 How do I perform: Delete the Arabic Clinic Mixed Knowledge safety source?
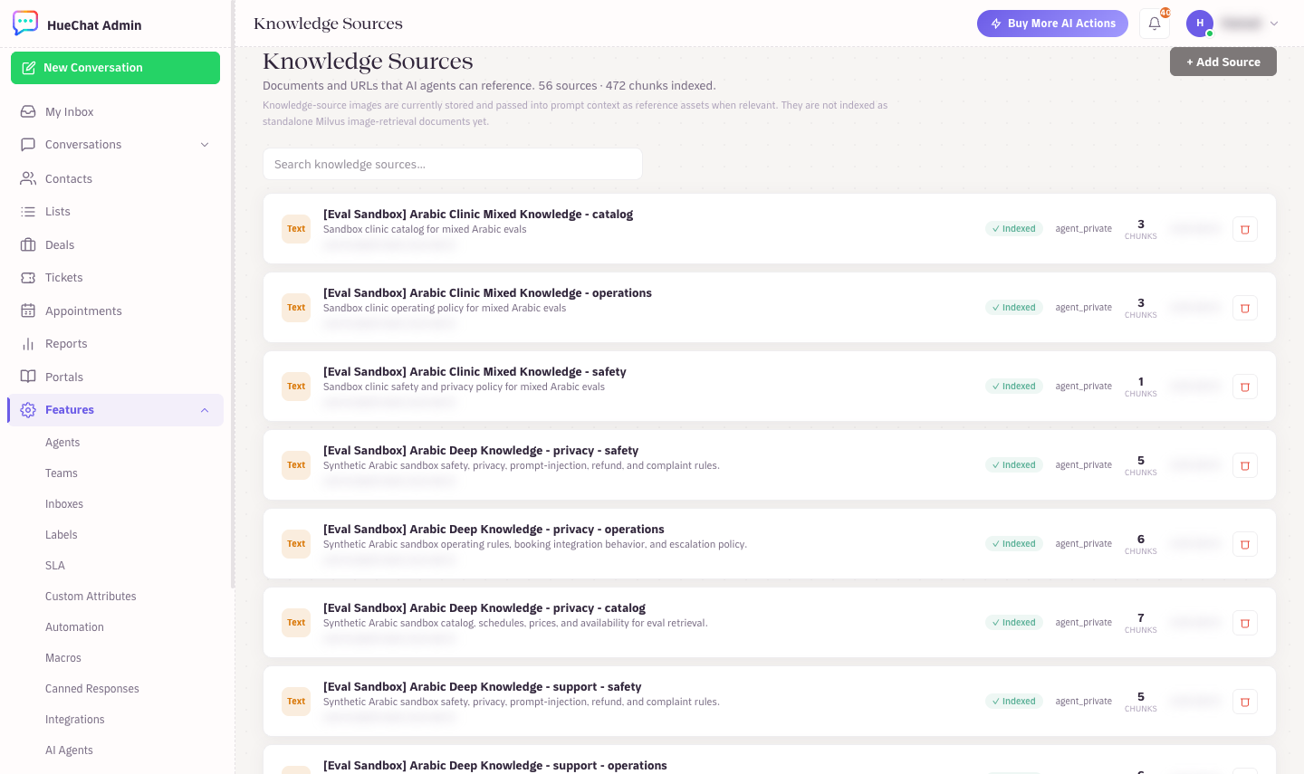pos(1245,387)
